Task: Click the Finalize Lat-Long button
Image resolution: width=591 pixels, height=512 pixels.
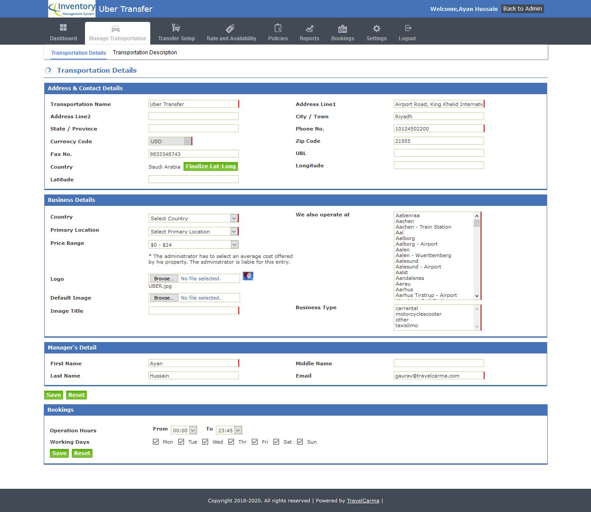Action: pyautogui.click(x=211, y=166)
